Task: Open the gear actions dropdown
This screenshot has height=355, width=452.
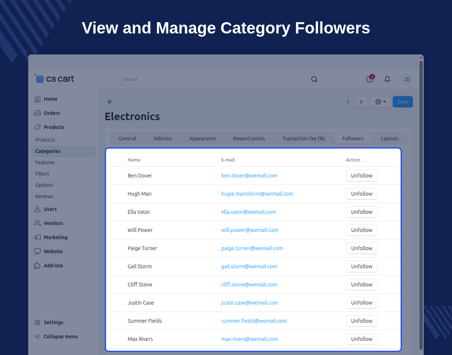Action: (x=380, y=102)
